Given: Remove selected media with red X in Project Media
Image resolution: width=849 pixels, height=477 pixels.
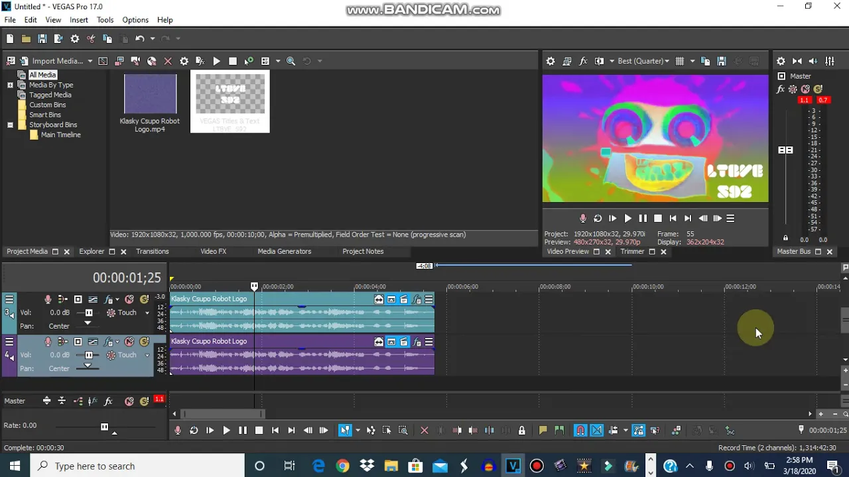Looking at the screenshot, I should pos(168,61).
